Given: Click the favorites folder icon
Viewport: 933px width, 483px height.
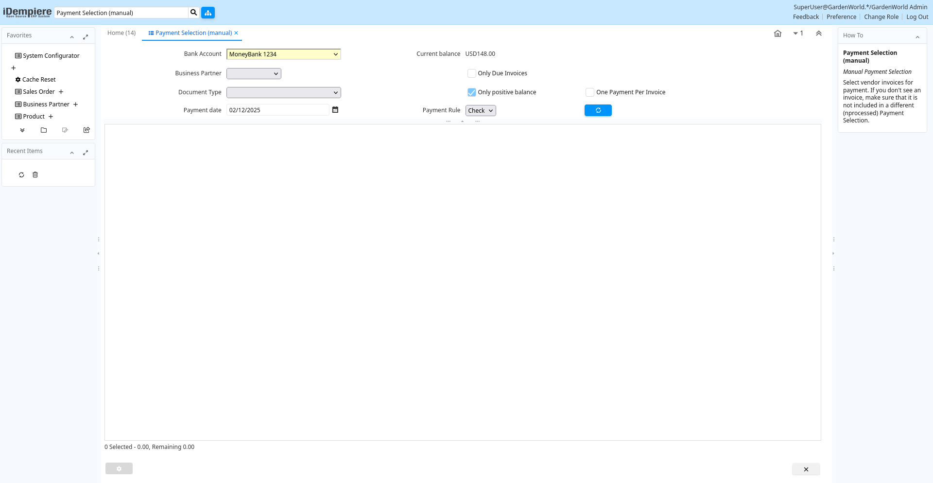Looking at the screenshot, I should pos(44,130).
